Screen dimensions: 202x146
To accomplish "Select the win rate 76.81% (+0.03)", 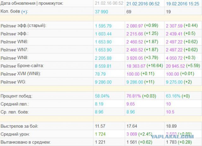I will [141, 96].
